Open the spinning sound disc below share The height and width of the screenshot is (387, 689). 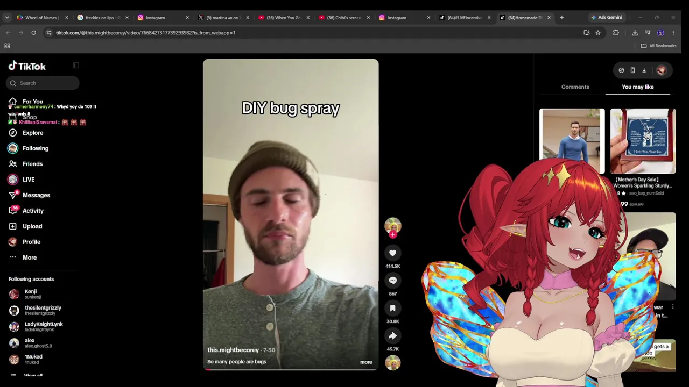[393, 363]
